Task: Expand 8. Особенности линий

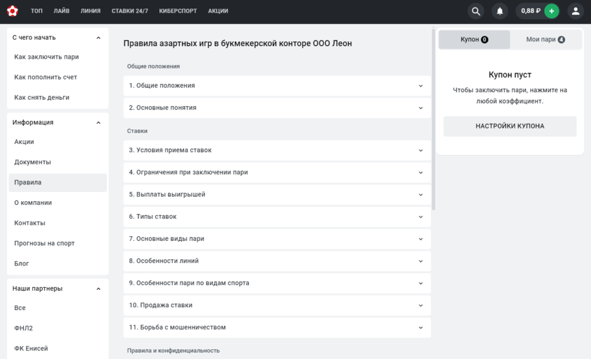Action: tap(277, 261)
